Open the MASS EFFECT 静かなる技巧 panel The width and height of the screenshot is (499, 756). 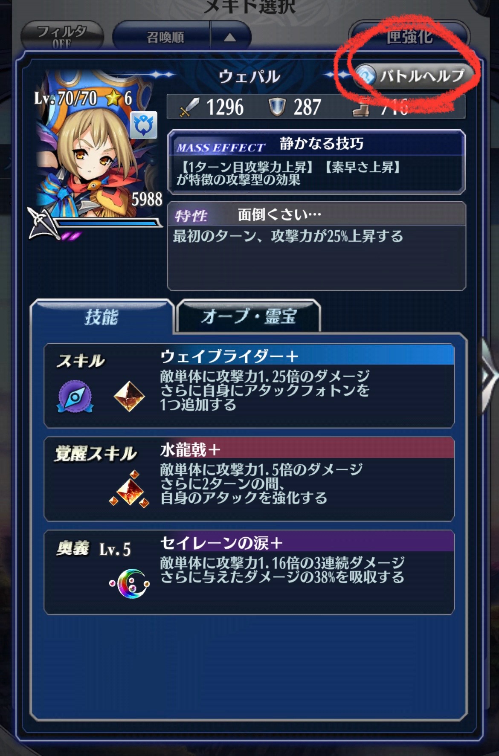click(316, 162)
